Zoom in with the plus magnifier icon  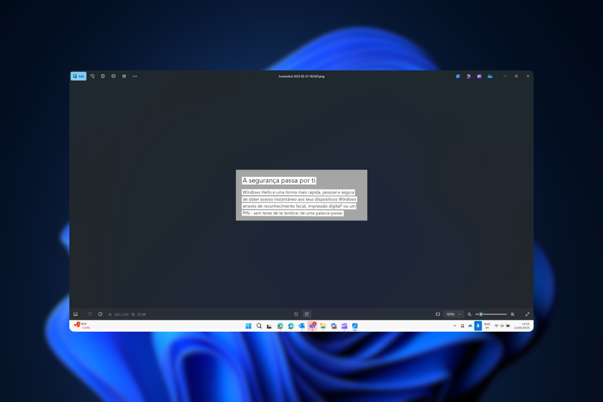(x=513, y=314)
